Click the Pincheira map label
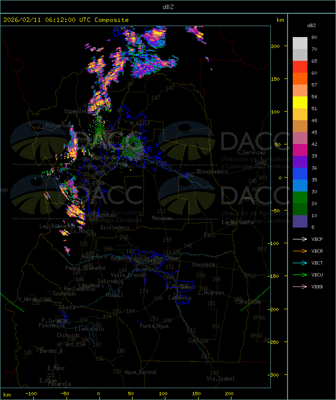This screenshot has width=336, height=400. [x=51, y=325]
